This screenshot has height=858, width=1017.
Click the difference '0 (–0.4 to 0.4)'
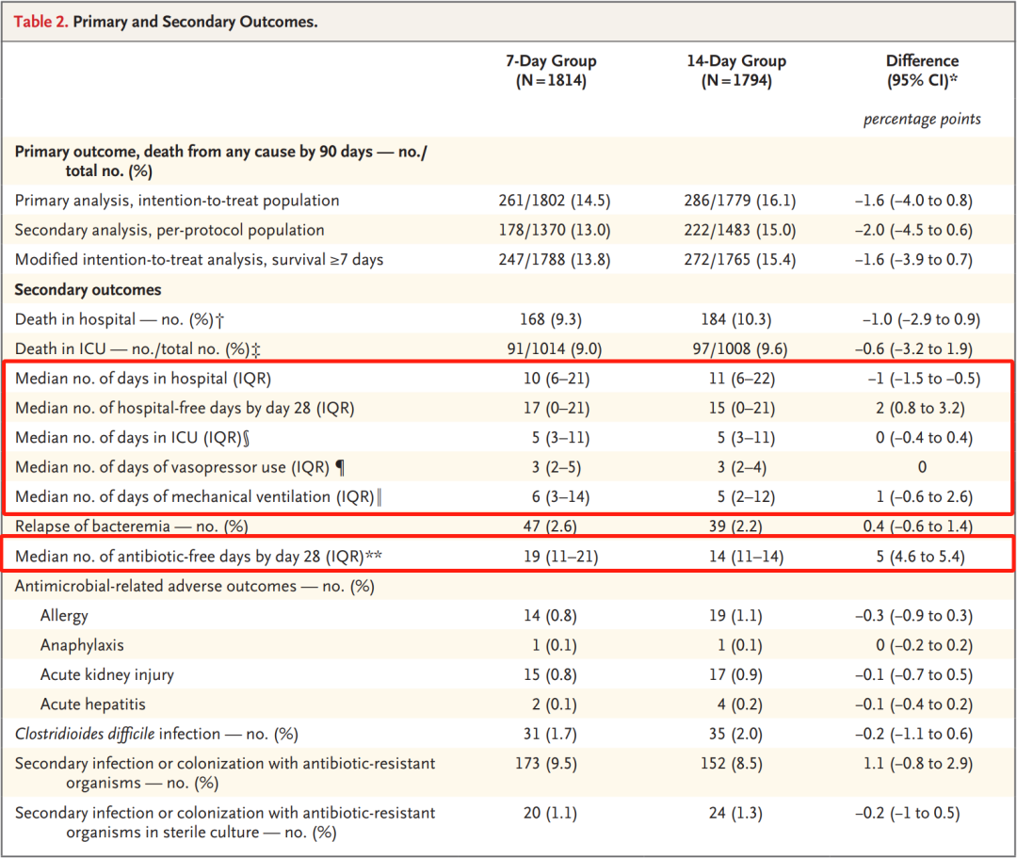point(924,438)
